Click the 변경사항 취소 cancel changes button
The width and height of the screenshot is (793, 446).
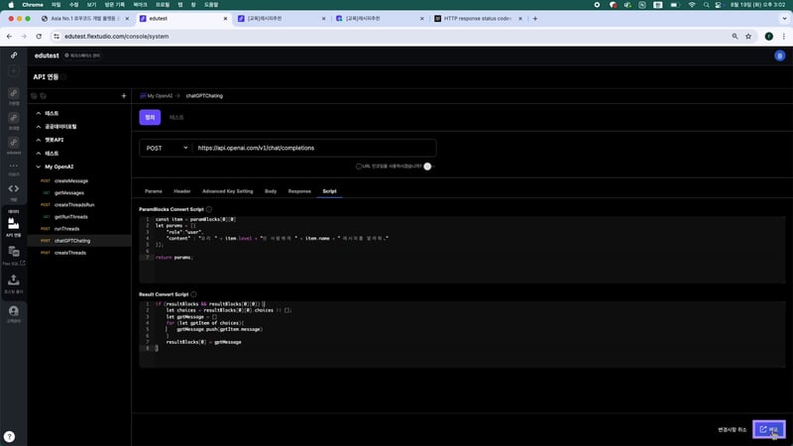[733, 429]
